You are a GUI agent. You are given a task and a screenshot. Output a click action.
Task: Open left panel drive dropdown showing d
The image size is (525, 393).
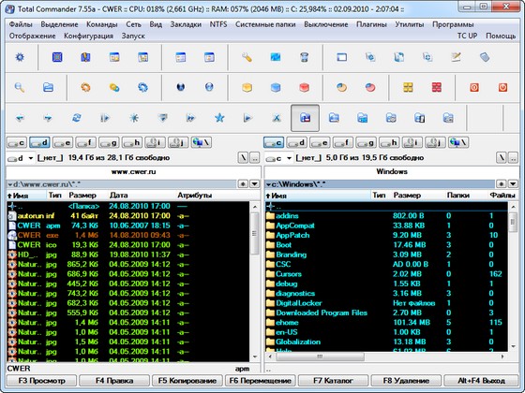[x=21, y=158]
